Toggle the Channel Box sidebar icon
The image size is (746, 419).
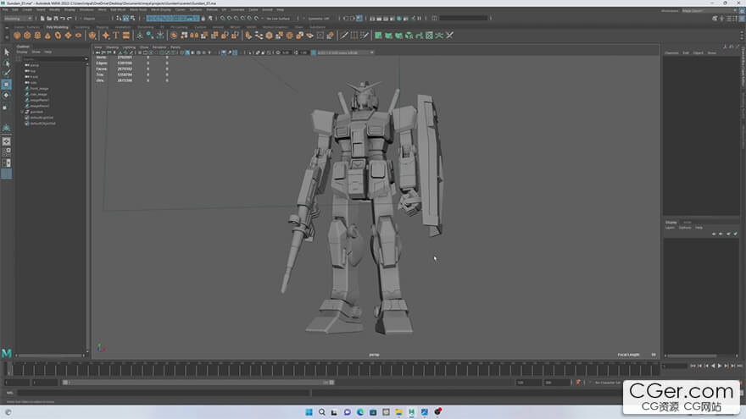[x=743, y=18]
